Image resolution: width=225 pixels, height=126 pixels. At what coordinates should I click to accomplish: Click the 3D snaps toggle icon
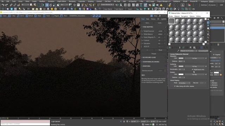pyautogui.click(x=83, y=5)
